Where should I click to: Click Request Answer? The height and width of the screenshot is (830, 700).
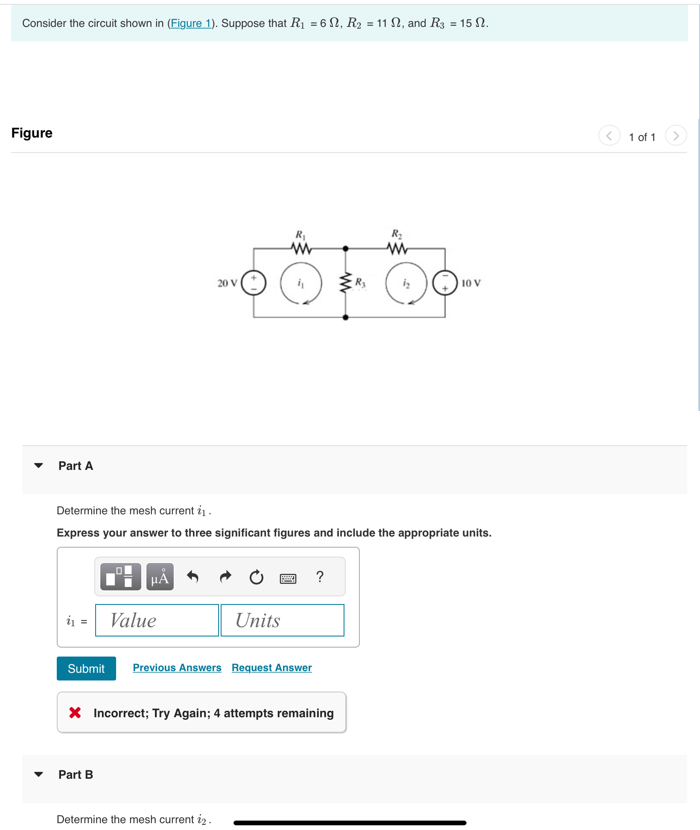(x=271, y=667)
